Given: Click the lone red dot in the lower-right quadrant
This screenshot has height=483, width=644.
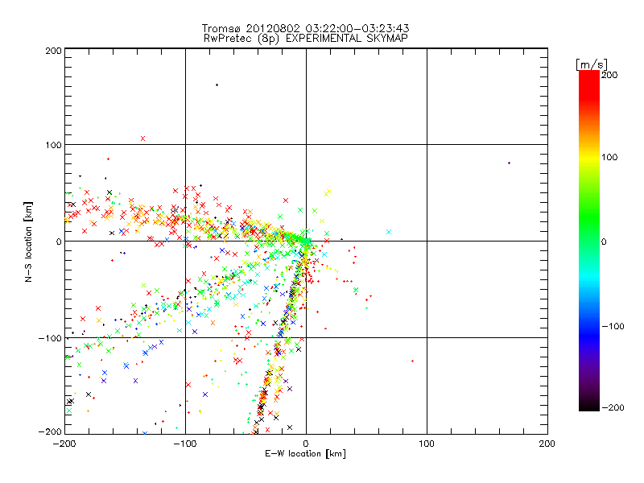Looking at the screenshot, I should [x=412, y=361].
